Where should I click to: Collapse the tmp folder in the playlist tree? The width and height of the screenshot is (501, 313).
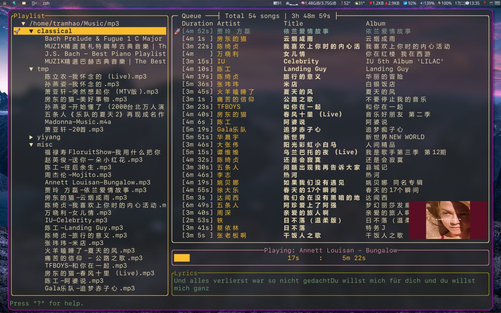[x=31, y=69]
